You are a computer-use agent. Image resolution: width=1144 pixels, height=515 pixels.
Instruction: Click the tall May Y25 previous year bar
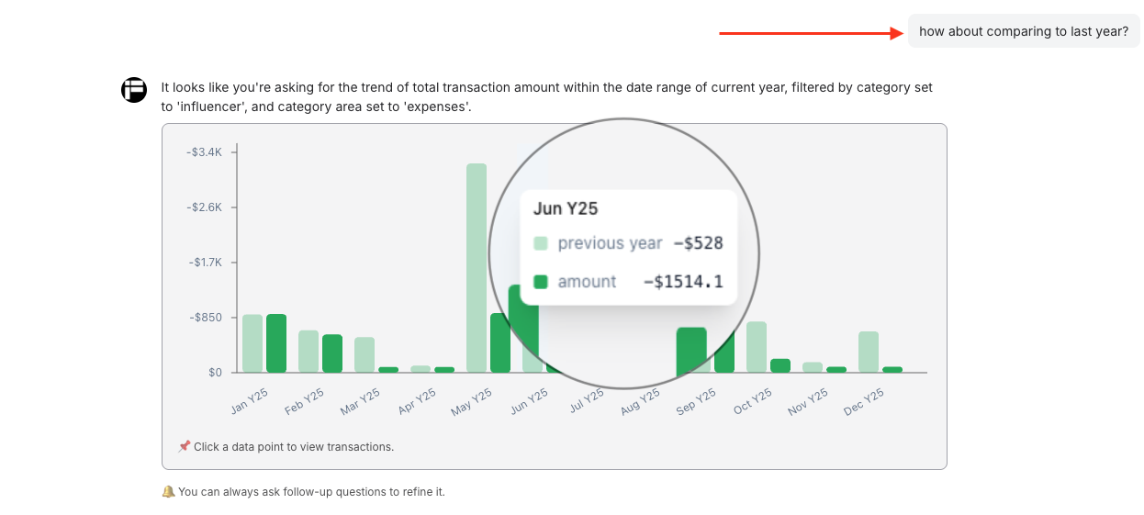coord(477,267)
